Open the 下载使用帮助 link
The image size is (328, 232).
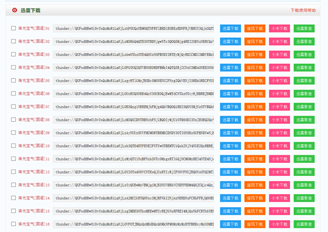303,10
